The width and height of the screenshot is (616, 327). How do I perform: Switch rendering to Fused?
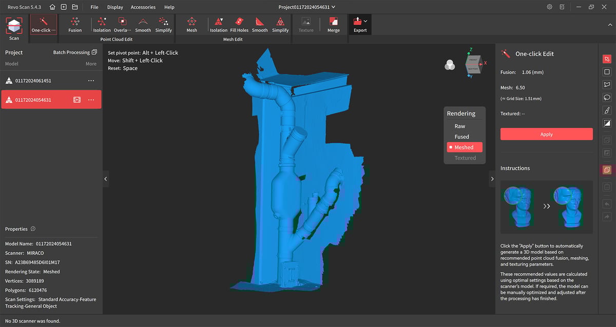click(462, 137)
